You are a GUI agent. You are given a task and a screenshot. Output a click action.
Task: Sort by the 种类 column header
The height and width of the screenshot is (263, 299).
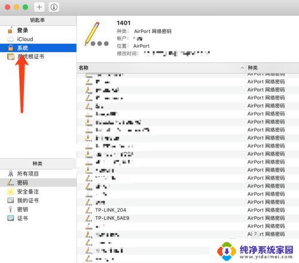[273, 68]
